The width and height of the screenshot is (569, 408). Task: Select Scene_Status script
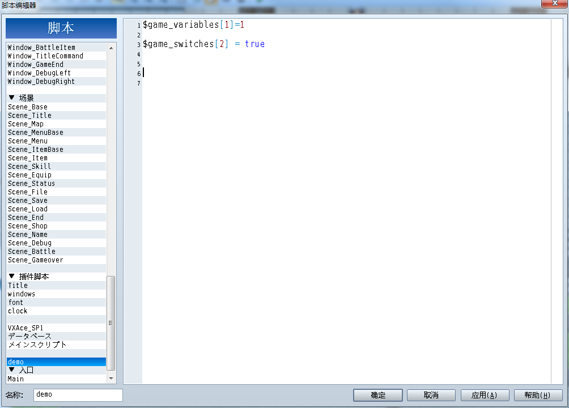[56, 184]
